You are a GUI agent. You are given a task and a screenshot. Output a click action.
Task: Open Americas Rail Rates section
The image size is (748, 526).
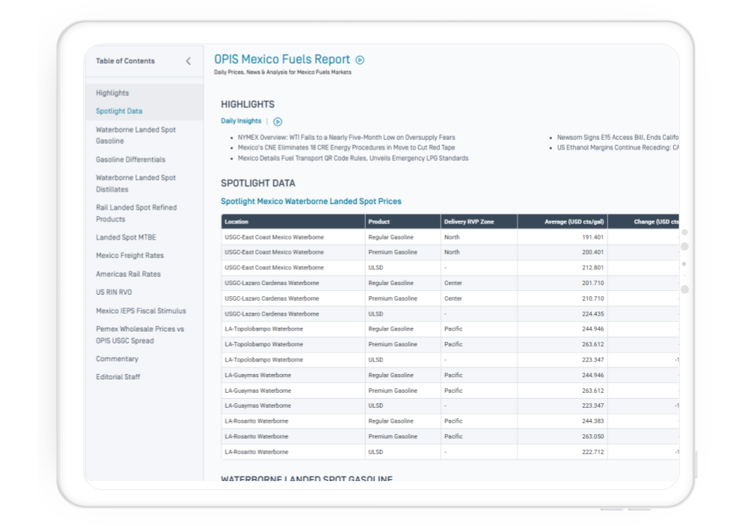pos(128,274)
